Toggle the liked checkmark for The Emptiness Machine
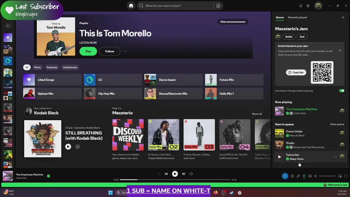Viewport: 350px width, 197px height. click(x=48, y=176)
